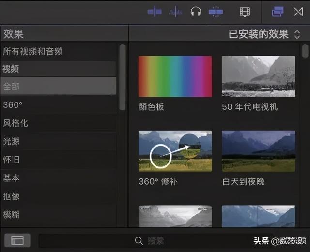Click the 白天到夜晚 label text
The image size is (310, 252).
coord(243,181)
